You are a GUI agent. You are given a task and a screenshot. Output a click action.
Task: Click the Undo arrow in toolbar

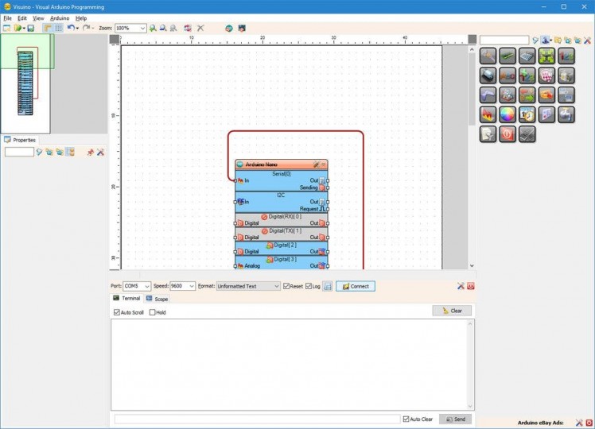[x=70, y=28]
